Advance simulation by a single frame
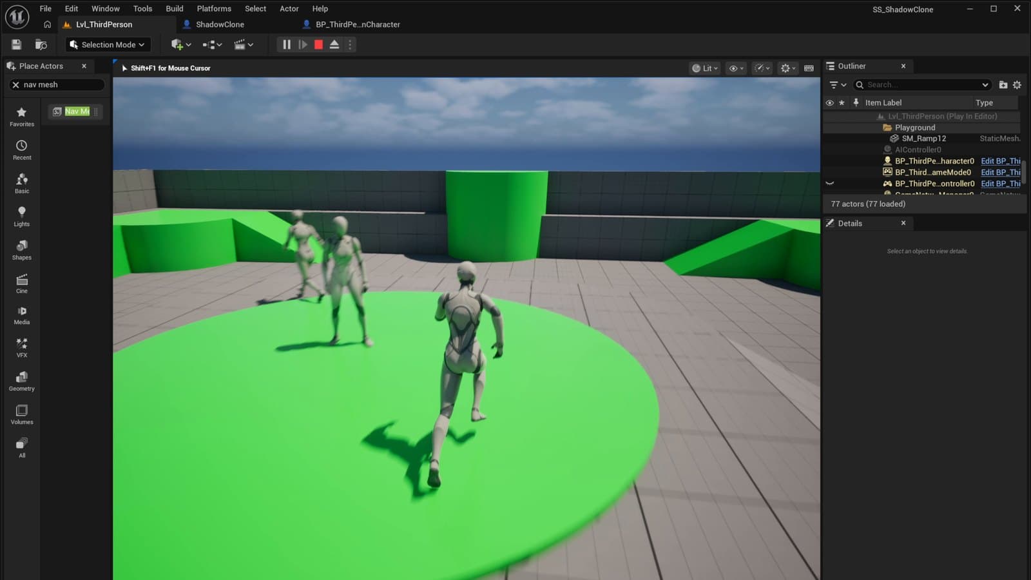Image resolution: width=1031 pixels, height=580 pixels. (x=303, y=44)
